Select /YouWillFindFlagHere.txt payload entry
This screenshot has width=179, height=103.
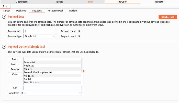(x=52, y=72)
